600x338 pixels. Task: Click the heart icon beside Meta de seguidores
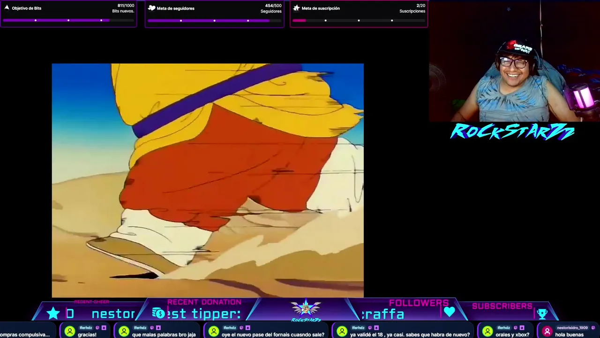(x=151, y=8)
